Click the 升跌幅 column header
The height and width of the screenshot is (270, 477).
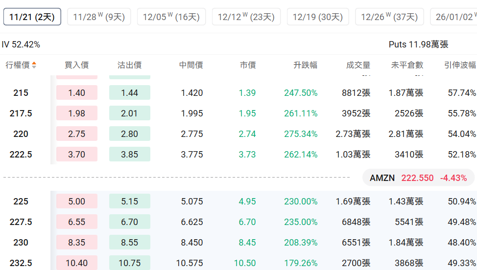point(305,66)
